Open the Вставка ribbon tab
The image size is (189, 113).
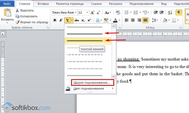(x=43, y=4)
